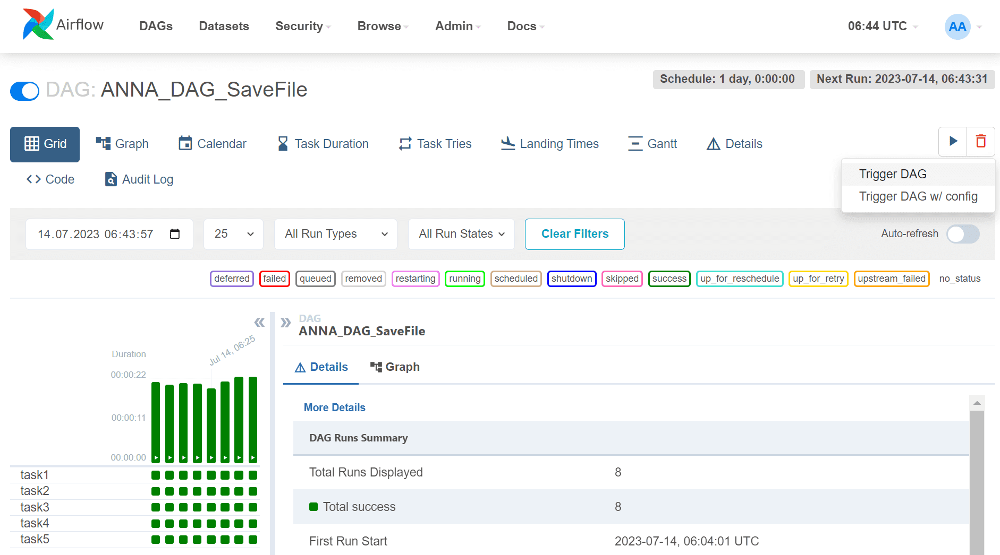Click the Clear Filters button
The image size is (1000, 555).
pyautogui.click(x=575, y=234)
